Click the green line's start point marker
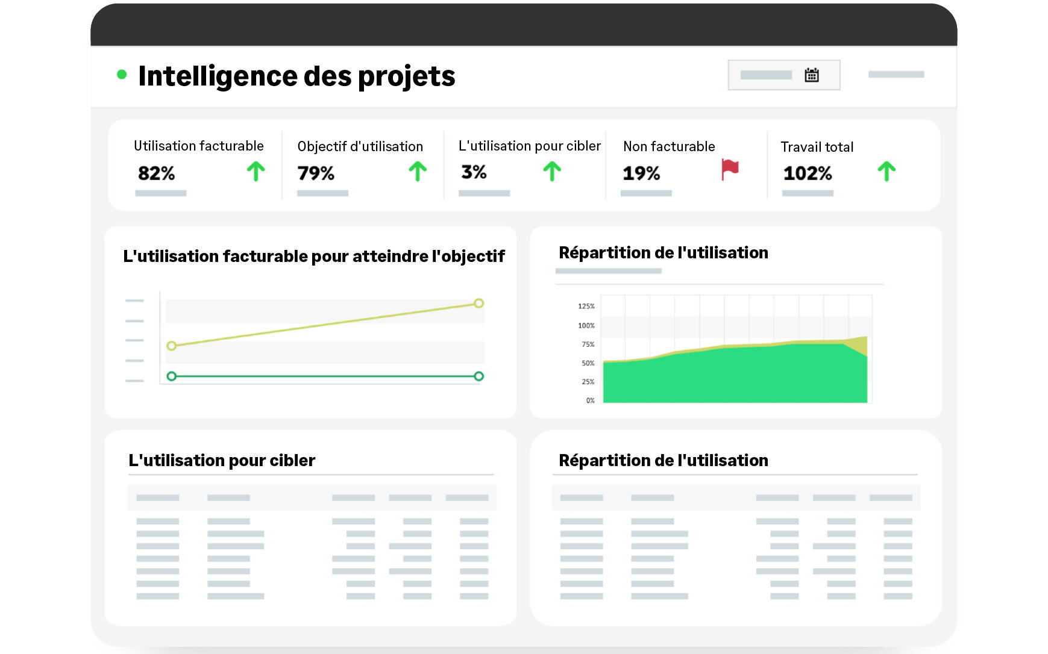 (x=172, y=376)
